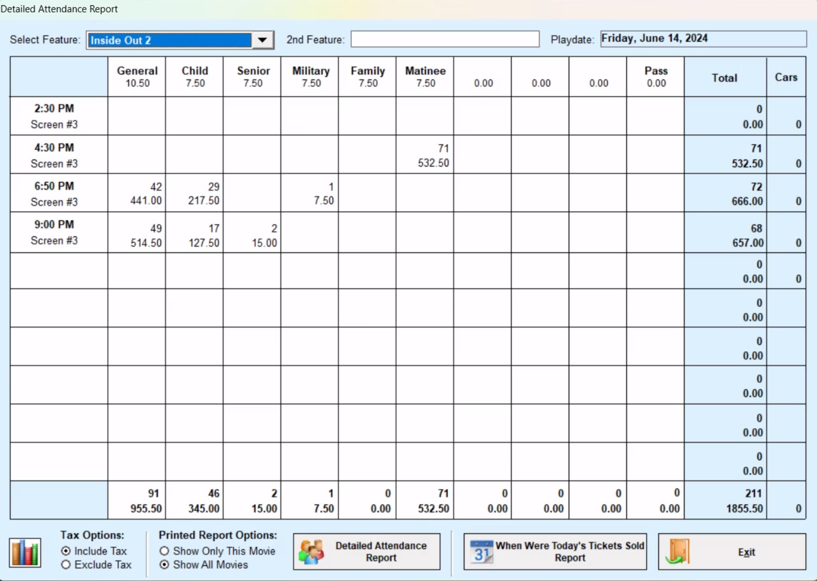Choose Show All Movies option
This screenshot has width=817, height=581.
[x=165, y=565]
